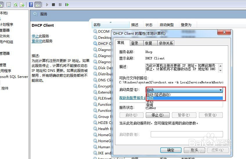
Task: Click gear icon of Human service row
Action: pyautogui.click(x=95, y=147)
